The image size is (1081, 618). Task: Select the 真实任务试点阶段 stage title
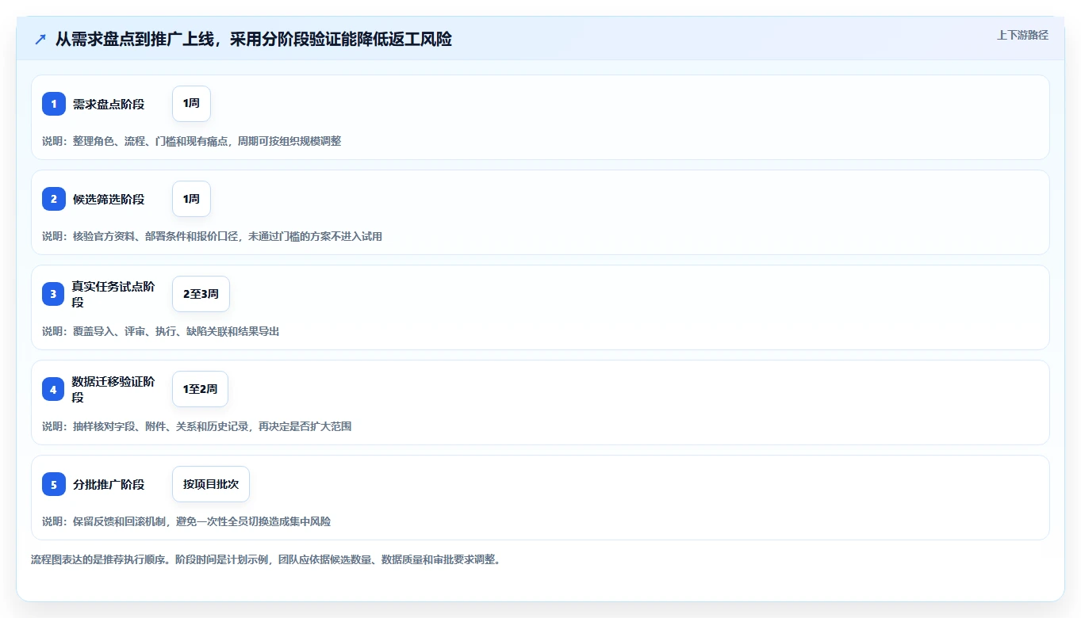click(113, 294)
